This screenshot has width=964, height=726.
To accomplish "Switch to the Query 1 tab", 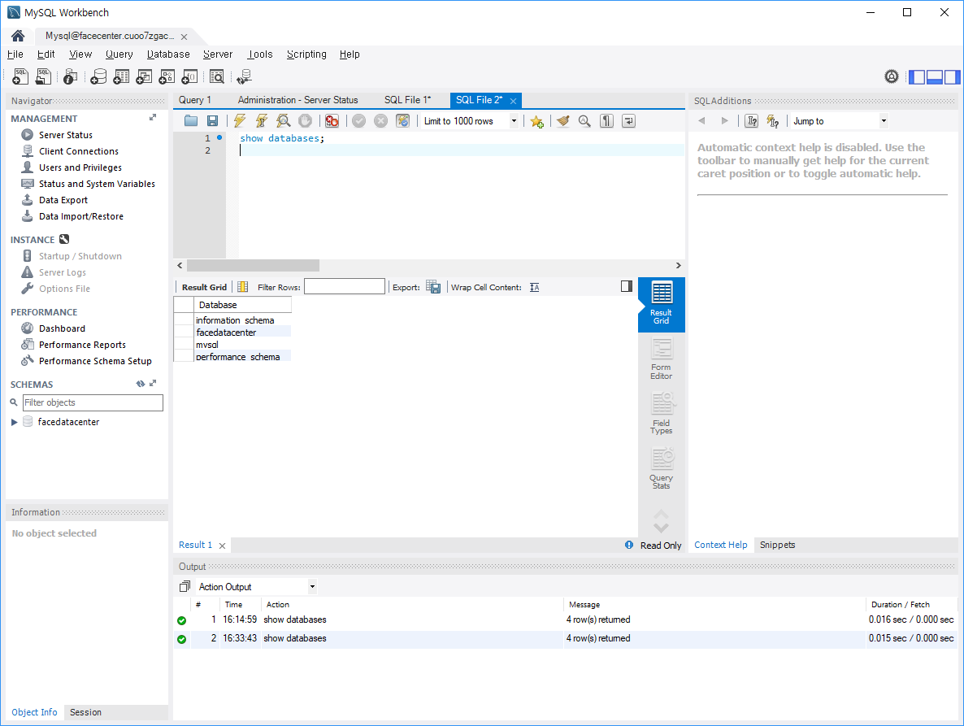I will [195, 99].
